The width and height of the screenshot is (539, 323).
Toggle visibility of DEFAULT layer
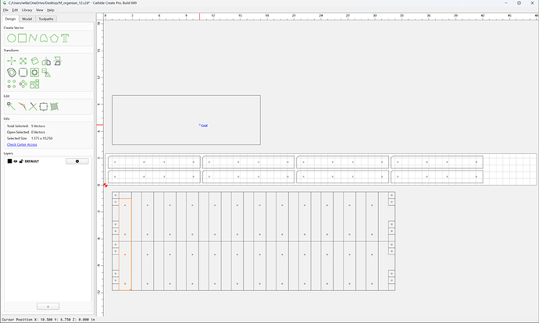[x=16, y=161]
